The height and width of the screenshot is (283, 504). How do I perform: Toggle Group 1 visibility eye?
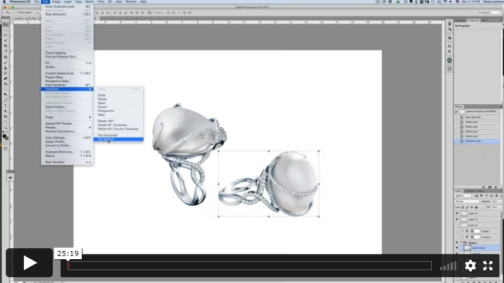click(457, 242)
